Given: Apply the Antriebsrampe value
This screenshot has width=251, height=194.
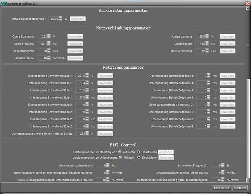Looking at the screenshot, I should pos(75,58).
